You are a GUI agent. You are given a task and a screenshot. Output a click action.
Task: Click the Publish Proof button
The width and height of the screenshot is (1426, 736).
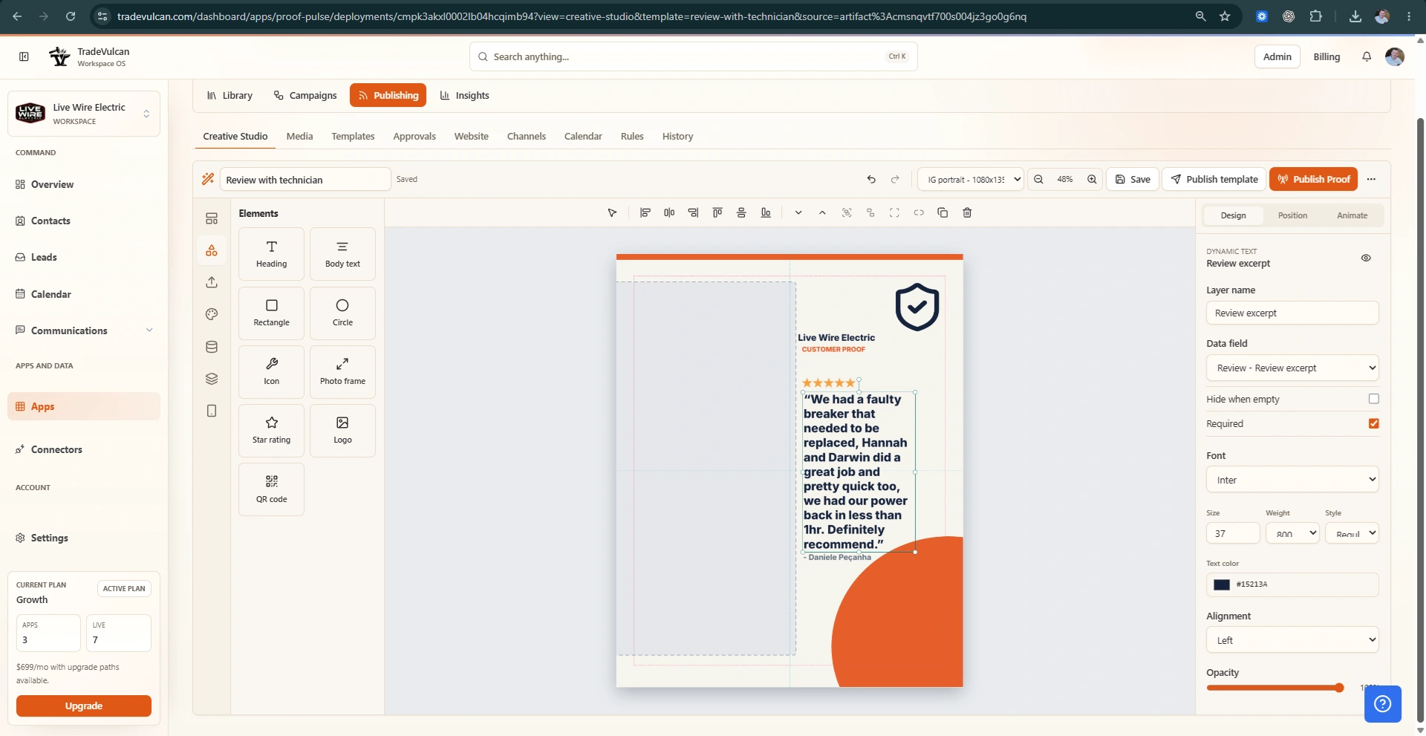1314,179
